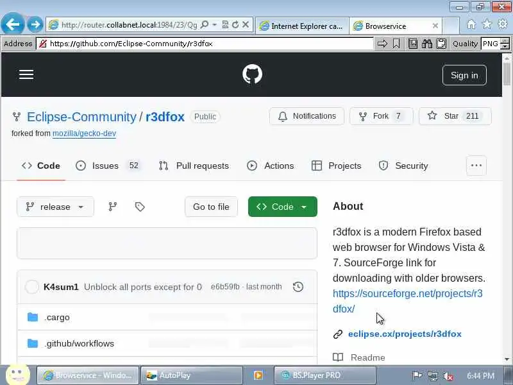Viewport: 513px width, 385px height.
Task: Click the Browservice go arrow button
Action: 382,44
